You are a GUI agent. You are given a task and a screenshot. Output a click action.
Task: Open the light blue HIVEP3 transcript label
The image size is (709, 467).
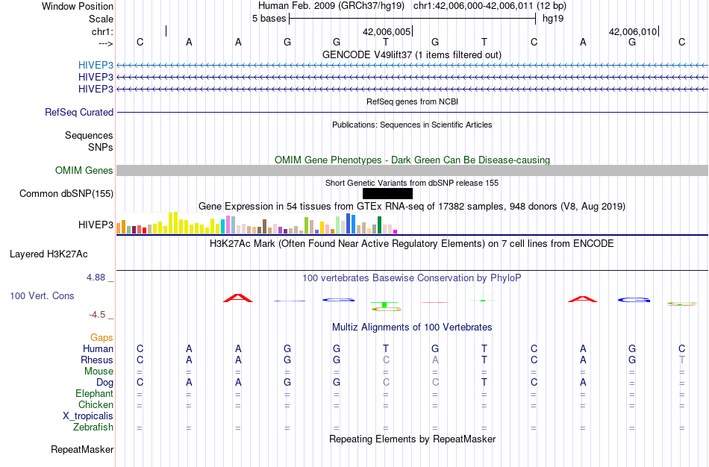pyautogui.click(x=96, y=65)
